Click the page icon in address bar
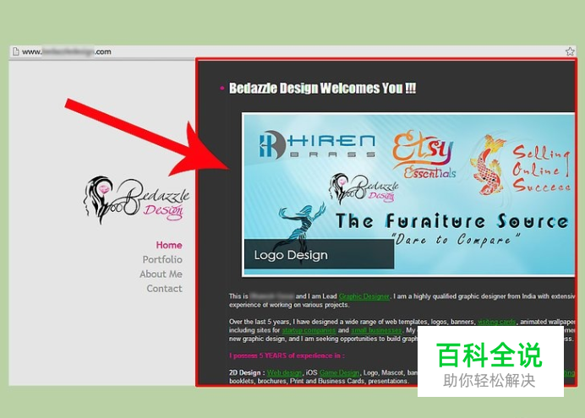The height and width of the screenshot is (418, 585). (x=16, y=52)
